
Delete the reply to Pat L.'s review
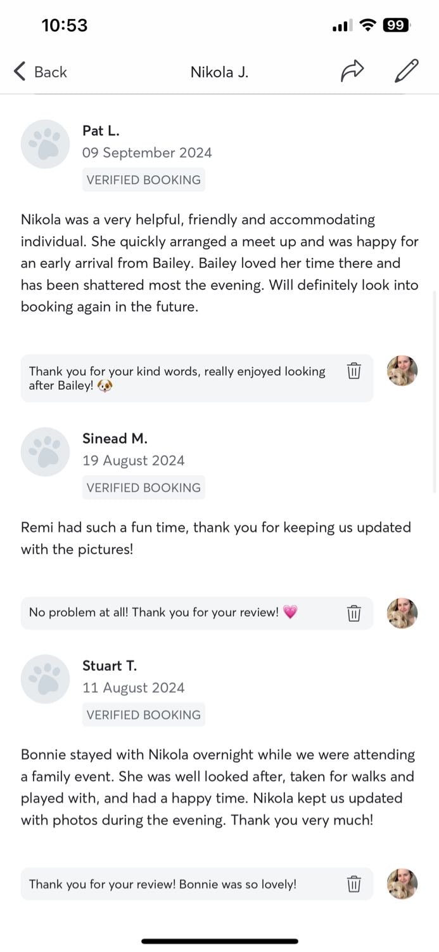click(354, 371)
